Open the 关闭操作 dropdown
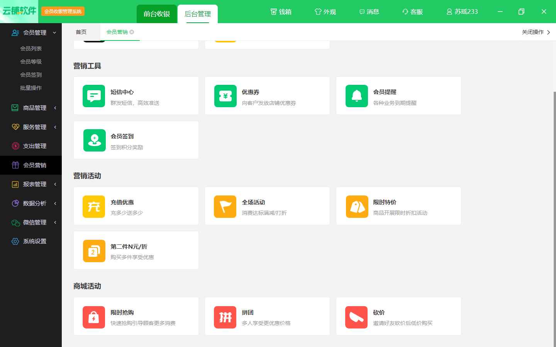Image resolution: width=556 pixels, height=347 pixels. 536,32
